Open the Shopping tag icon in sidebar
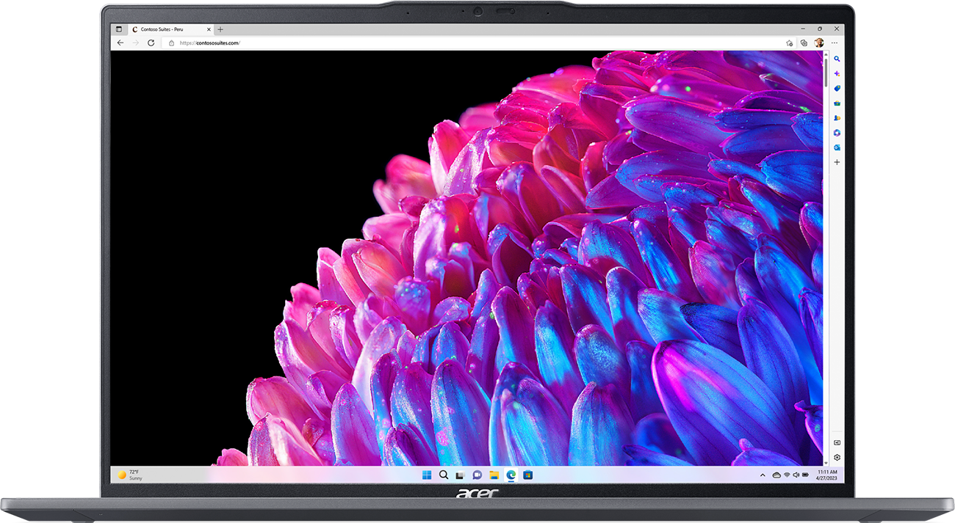This screenshot has height=523, width=955. [x=837, y=89]
